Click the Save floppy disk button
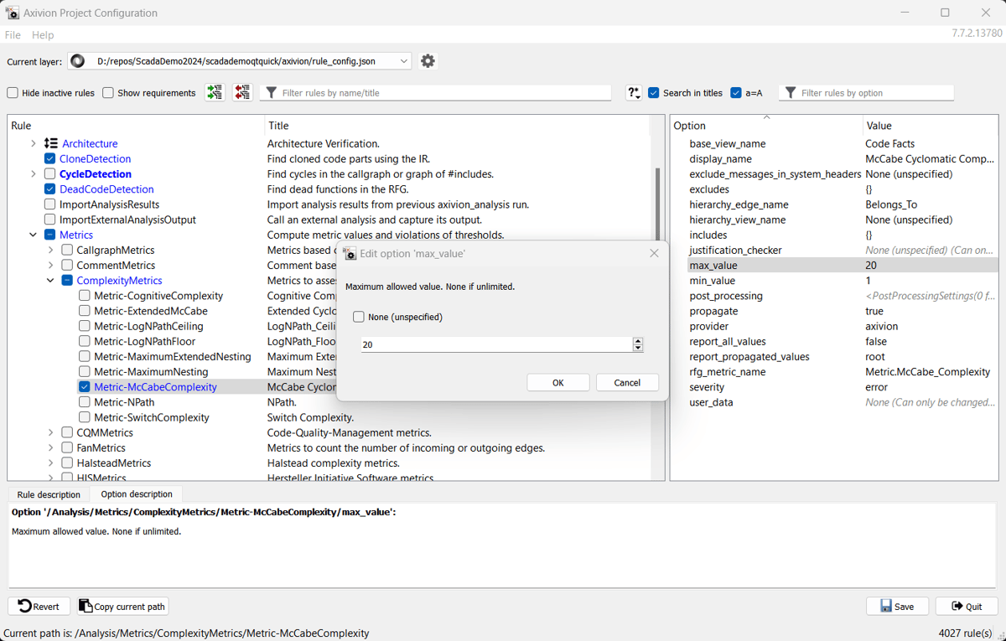1006x641 pixels. pos(897,606)
